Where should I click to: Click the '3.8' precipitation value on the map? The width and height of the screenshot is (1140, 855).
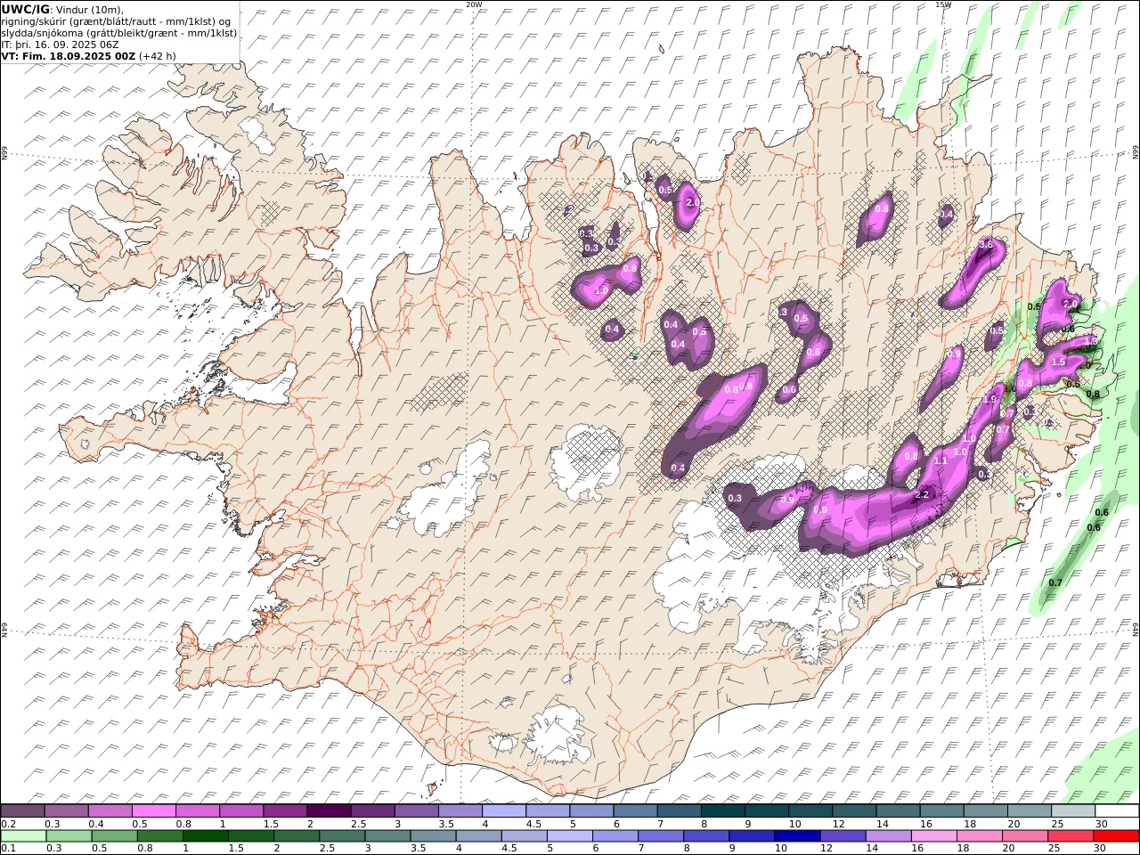coord(986,244)
